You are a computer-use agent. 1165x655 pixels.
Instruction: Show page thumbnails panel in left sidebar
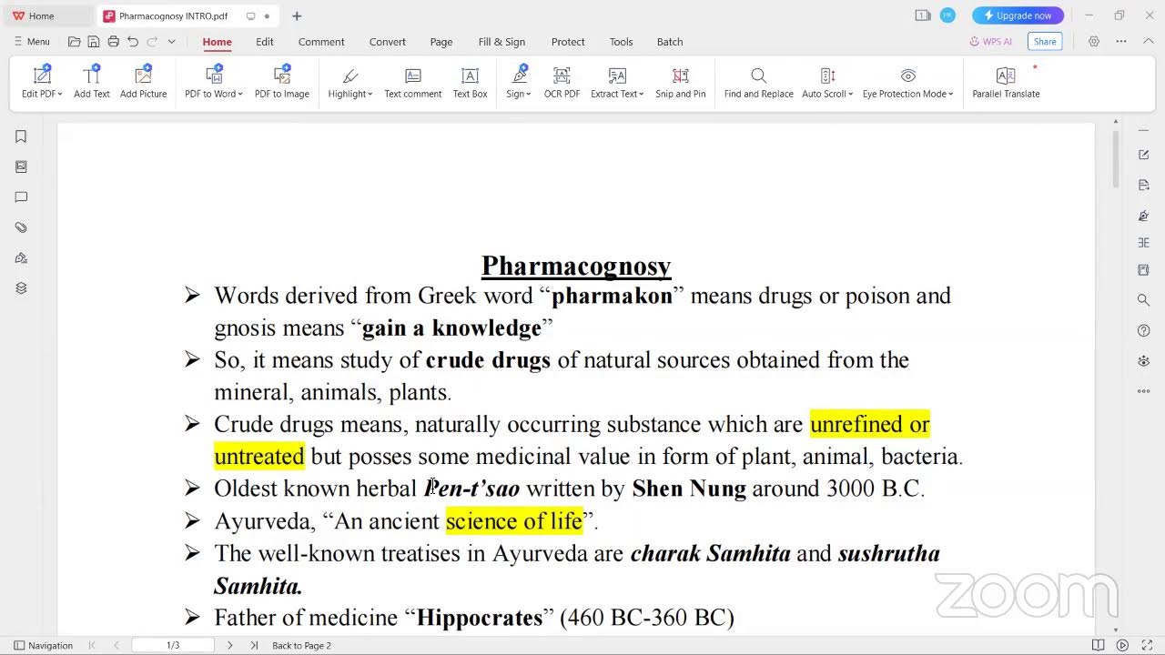[x=21, y=166]
